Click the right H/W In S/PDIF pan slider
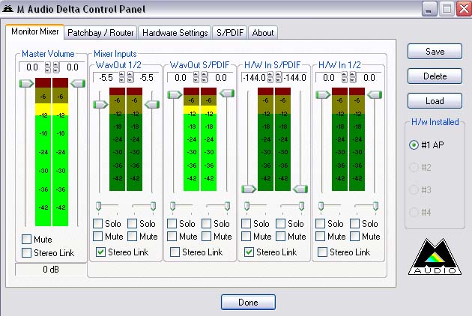 (x=301, y=206)
